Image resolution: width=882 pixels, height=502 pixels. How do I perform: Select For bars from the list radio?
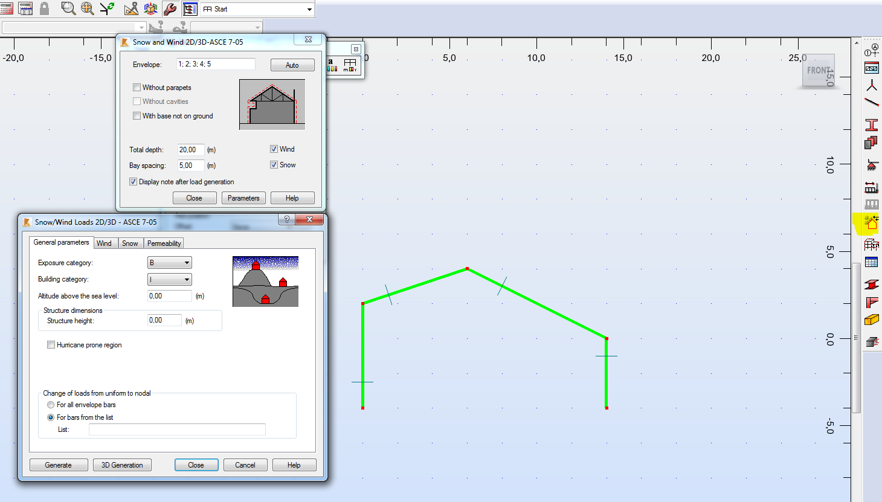click(x=51, y=417)
